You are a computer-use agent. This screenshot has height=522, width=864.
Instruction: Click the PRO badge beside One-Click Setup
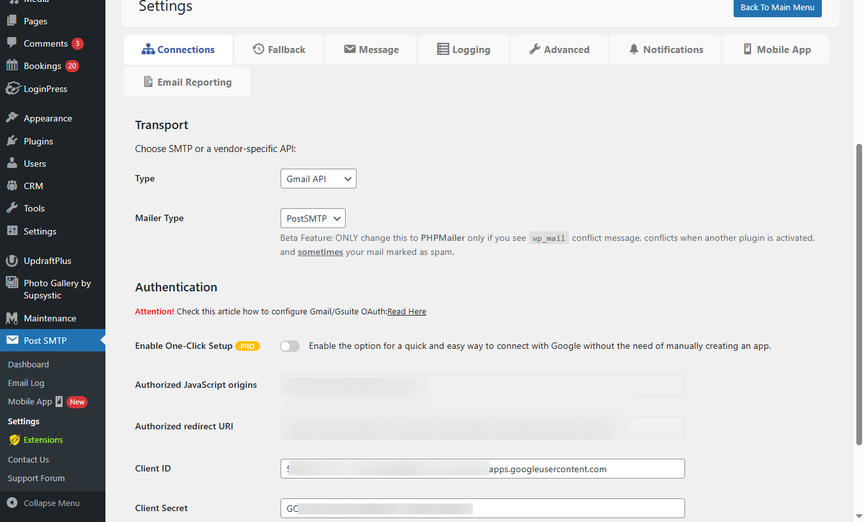(x=247, y=346)
